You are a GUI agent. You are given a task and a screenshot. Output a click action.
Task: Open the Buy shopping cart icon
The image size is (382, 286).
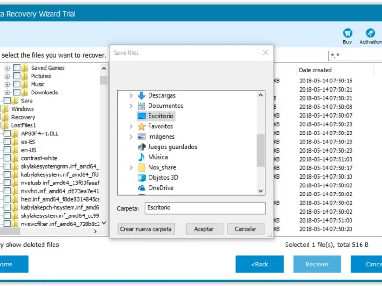[x=348, y=33]
